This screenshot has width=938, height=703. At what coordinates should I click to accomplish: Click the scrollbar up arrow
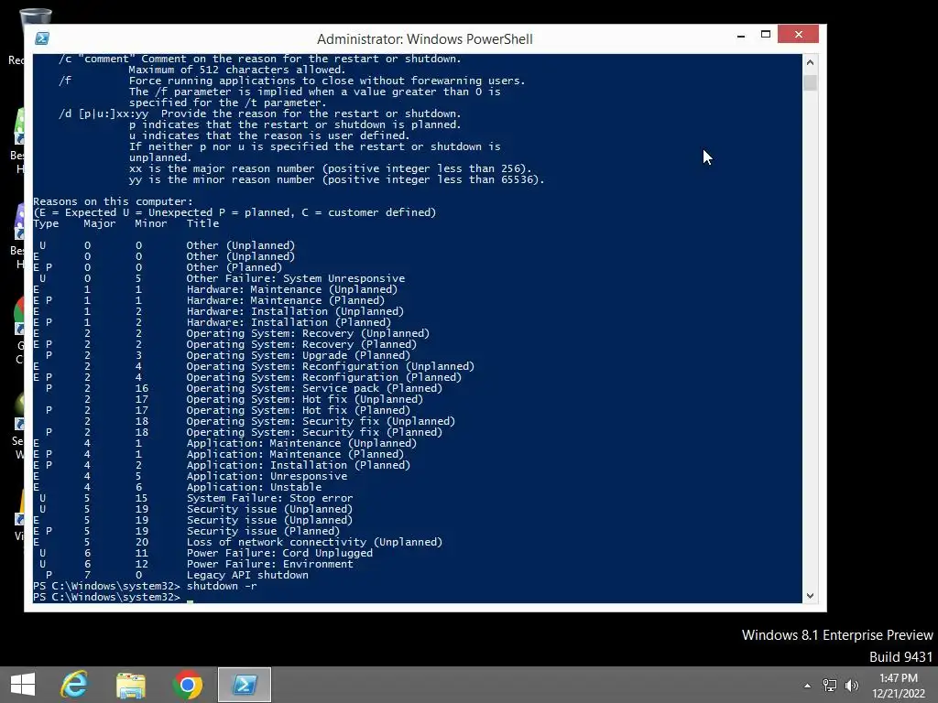810,62
